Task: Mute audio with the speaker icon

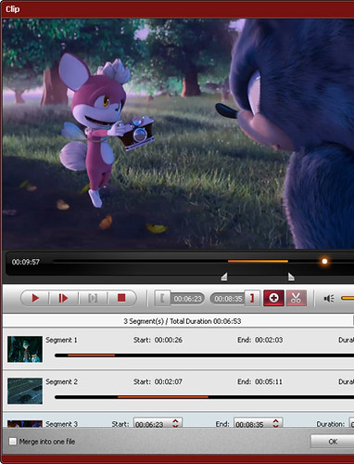Action: point(329,299)
